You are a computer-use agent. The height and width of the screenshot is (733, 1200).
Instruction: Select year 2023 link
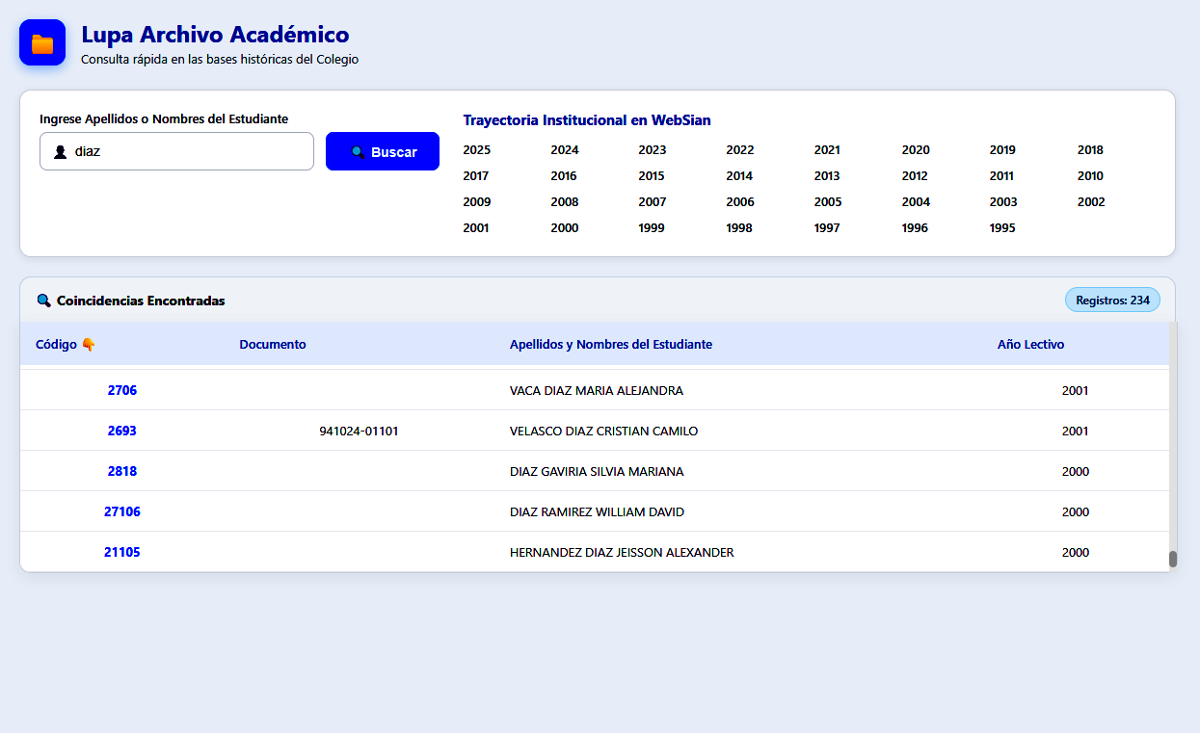[x=653, y=150]
